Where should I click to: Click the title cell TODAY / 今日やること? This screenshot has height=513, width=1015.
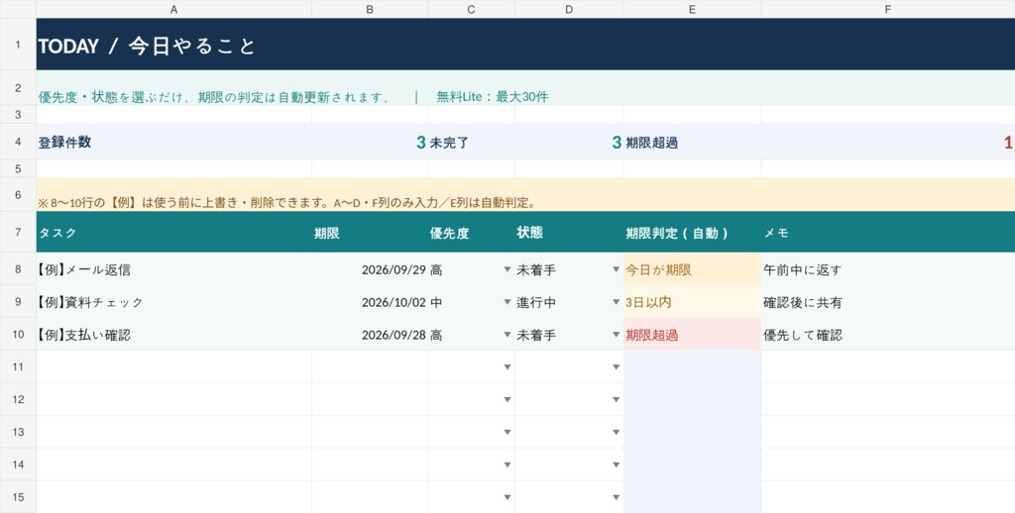525,45
